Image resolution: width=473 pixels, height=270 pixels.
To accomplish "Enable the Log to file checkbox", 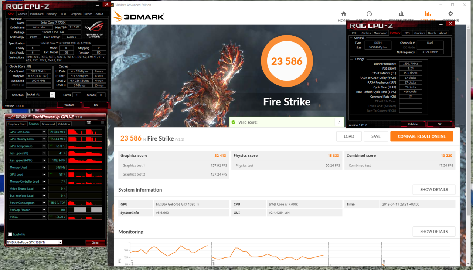I will click(10, 234).
